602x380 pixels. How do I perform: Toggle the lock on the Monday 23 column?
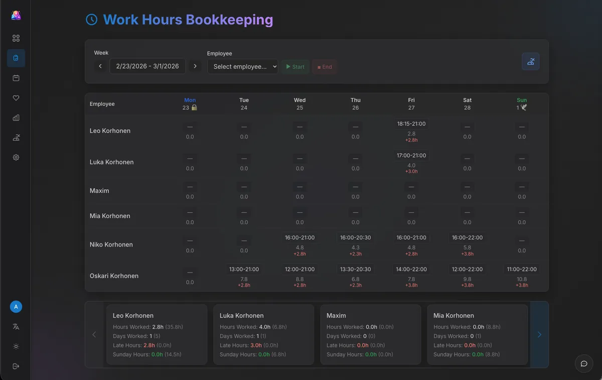click(195, 107)
